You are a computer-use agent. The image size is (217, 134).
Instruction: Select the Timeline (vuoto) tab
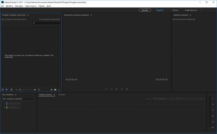tap(45, 95)
